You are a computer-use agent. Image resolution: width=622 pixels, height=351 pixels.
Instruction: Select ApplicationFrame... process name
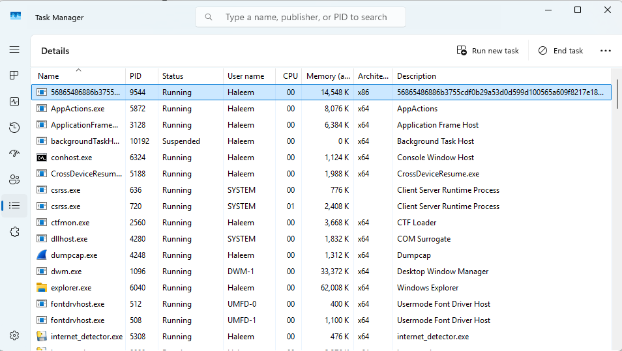pyautogui.click(x=85, y=125)
